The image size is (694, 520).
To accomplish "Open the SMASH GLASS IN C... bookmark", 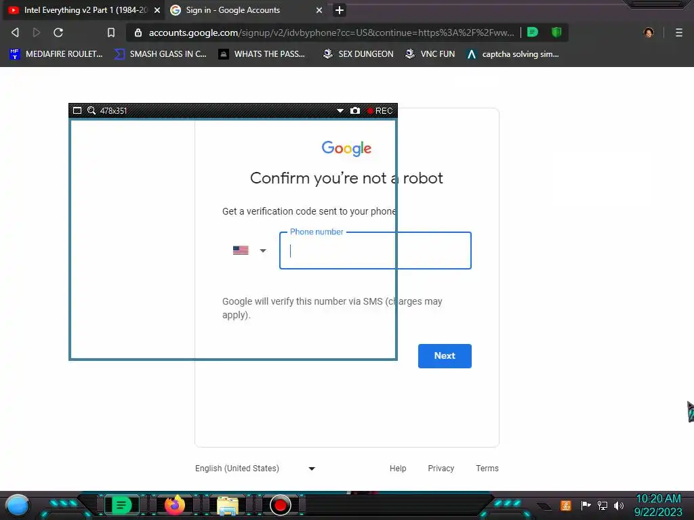I will coord(161,54).
